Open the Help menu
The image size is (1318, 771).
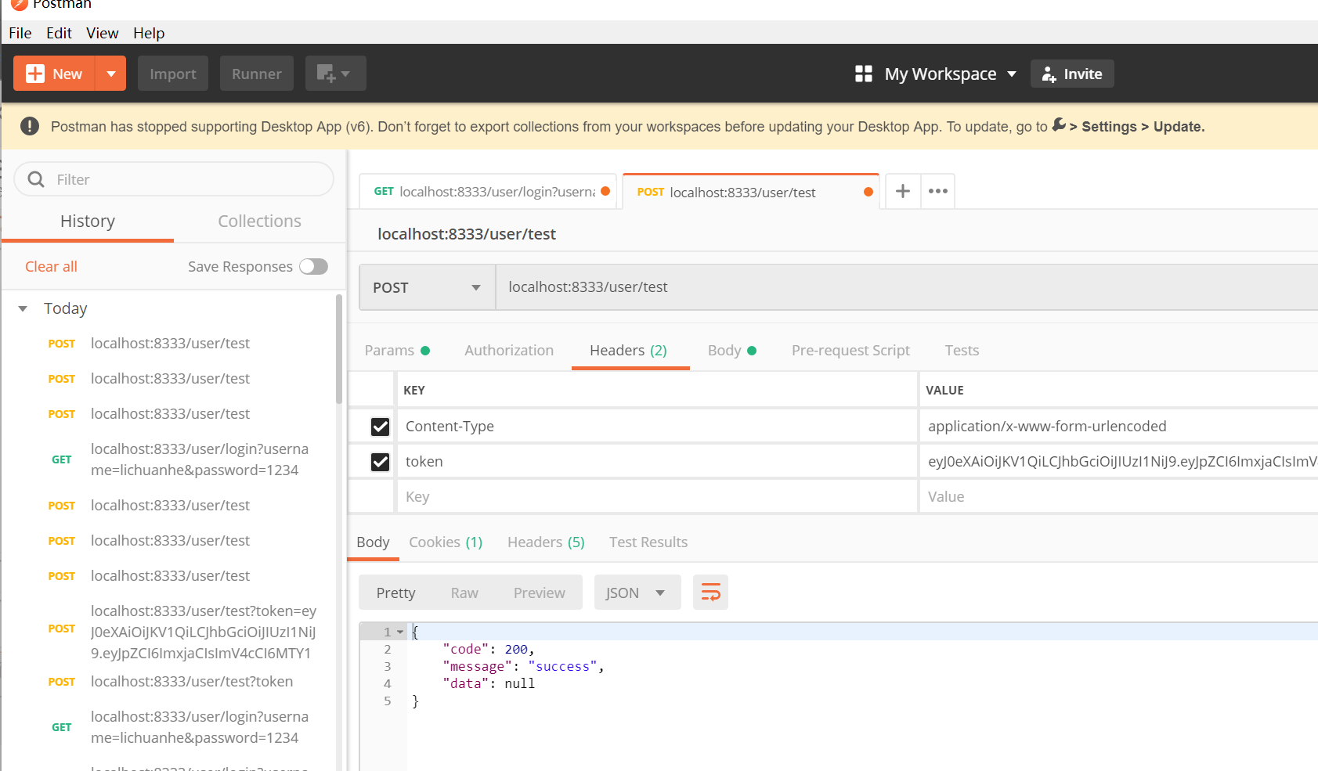tap(149, 33)
